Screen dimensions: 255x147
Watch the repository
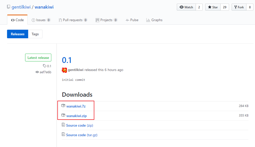tap(186, 7)
